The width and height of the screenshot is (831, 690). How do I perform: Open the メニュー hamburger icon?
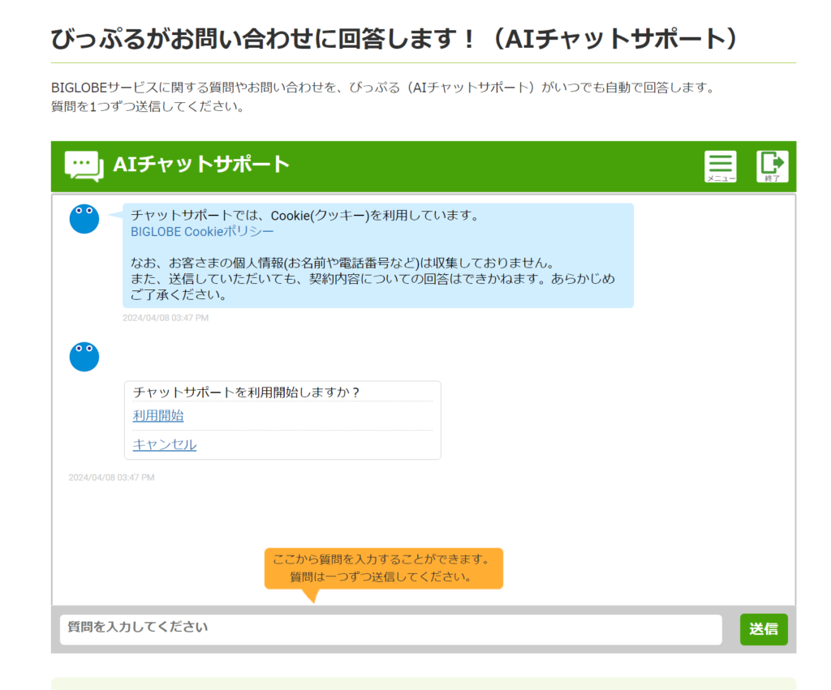(x=720, y=166)
